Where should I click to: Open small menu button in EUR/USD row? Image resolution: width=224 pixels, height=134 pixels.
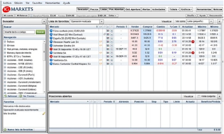click(x=112, y=31)
